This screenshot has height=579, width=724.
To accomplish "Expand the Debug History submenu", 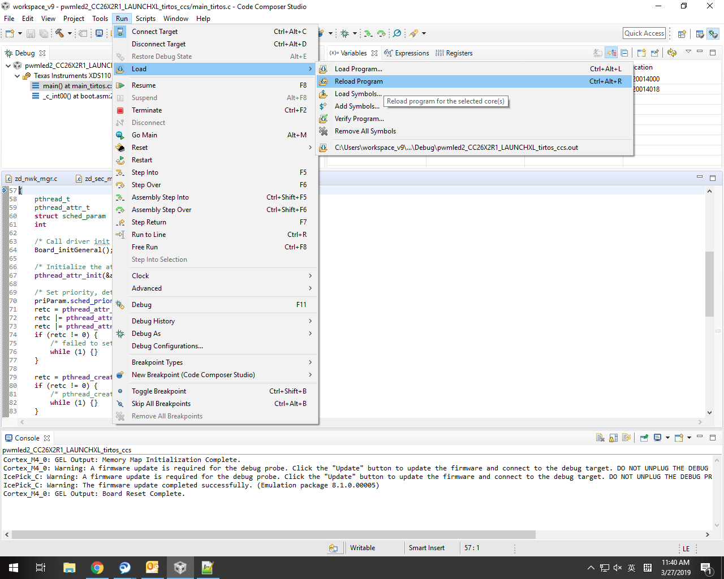I will click(x=216, y=321).
